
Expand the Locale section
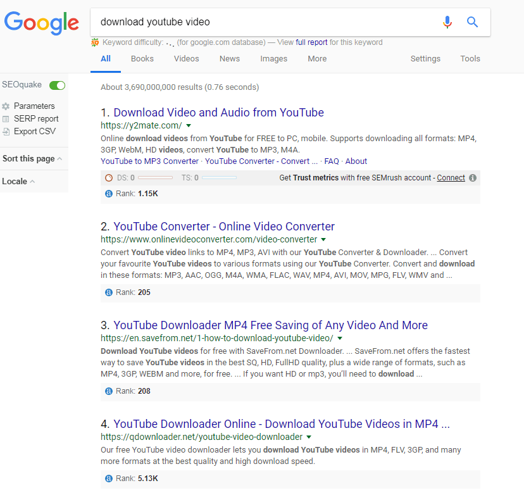18,182
